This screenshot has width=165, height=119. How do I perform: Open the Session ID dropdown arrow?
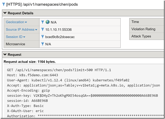(24, 37)
